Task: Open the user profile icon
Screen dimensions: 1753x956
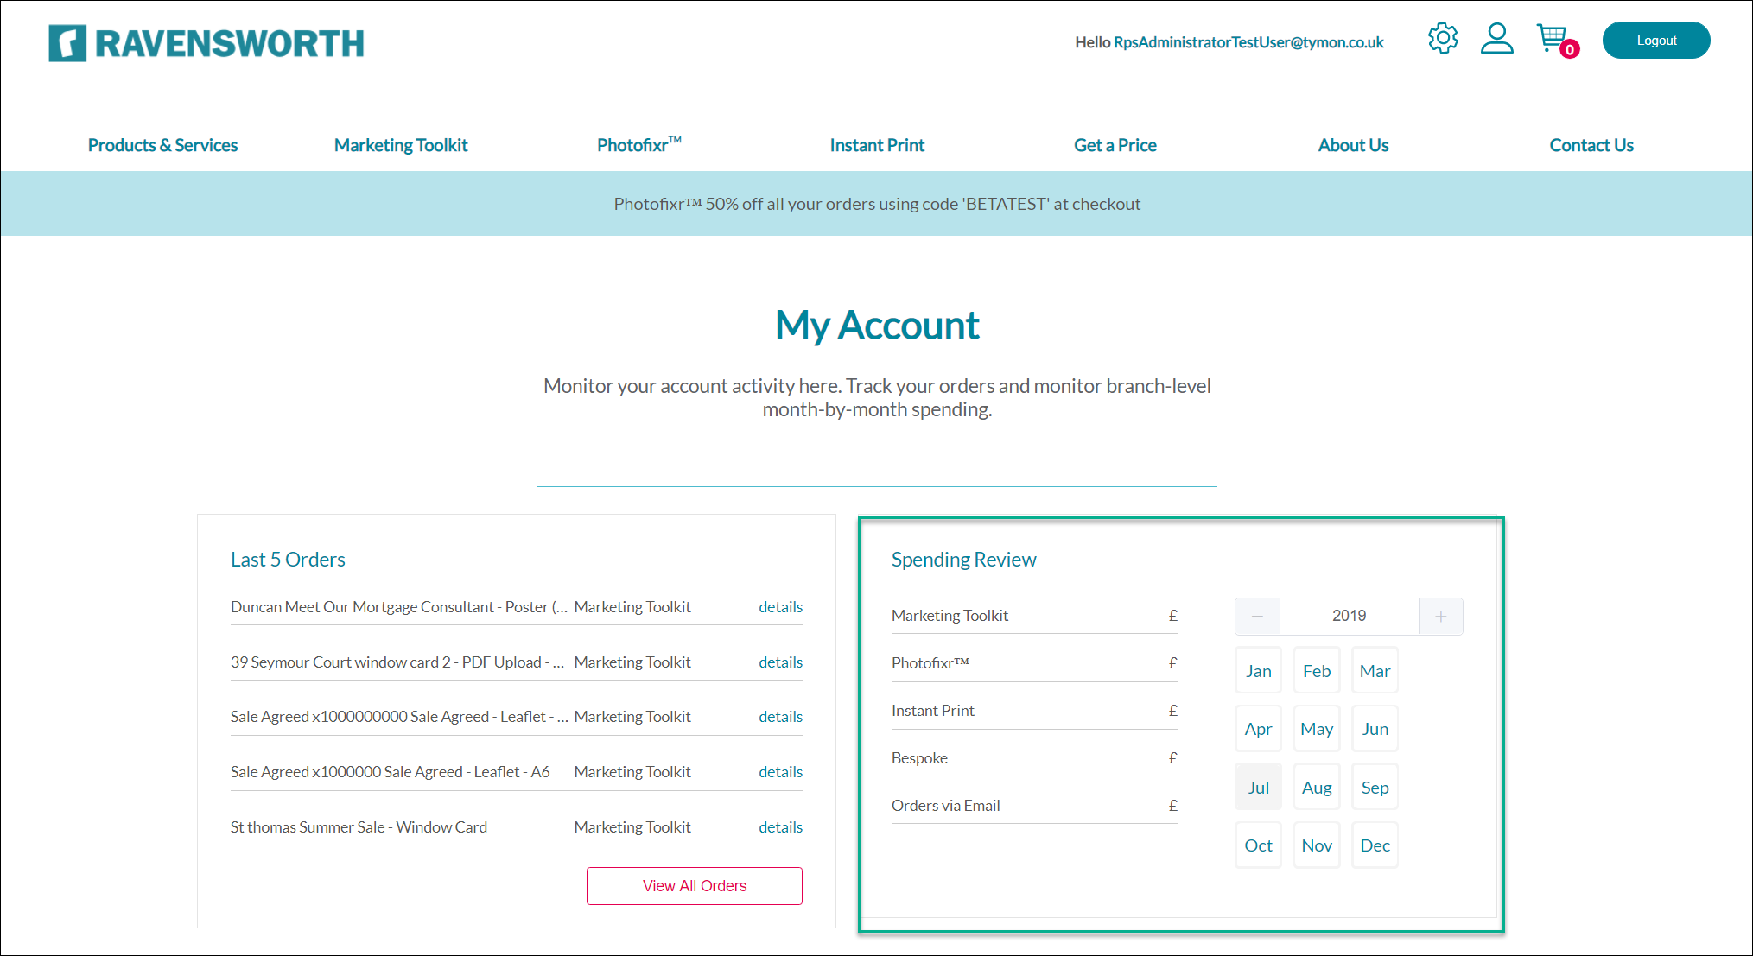Action: [1496, 39]
